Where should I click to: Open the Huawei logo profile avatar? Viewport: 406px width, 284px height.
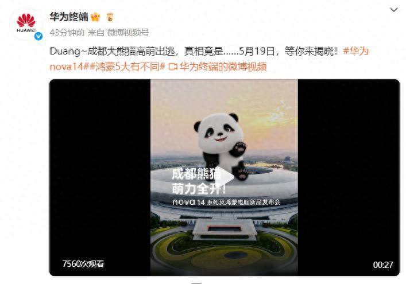(26, 24)
